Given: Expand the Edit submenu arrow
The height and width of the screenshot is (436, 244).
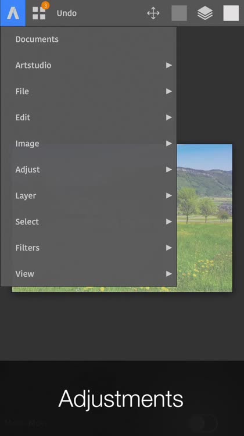Looking at the screenshot, I should pyautogui.click(x=168, y=117).
